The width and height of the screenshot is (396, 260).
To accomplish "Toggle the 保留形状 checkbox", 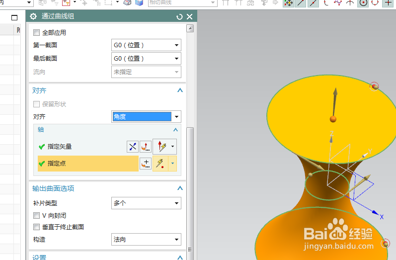I will pos(37,104).
